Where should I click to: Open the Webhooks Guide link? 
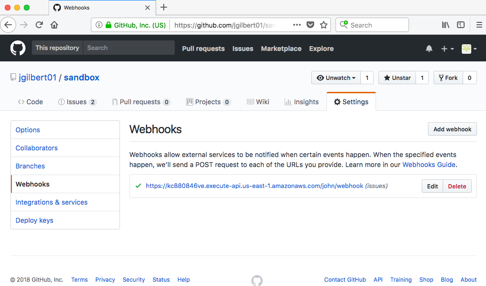click(429, 165)
